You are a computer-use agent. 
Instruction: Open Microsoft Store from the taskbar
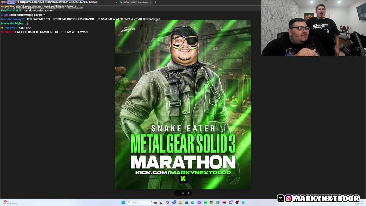186,203
